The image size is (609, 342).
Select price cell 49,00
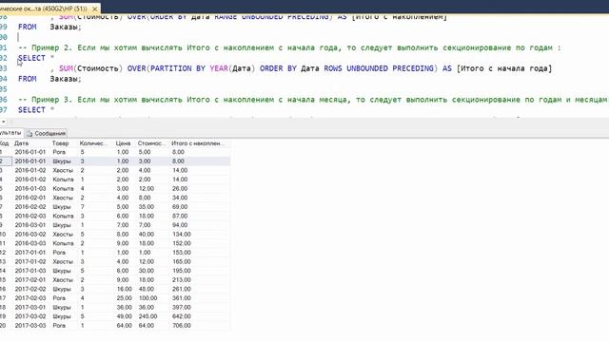[x=125, y=316]
